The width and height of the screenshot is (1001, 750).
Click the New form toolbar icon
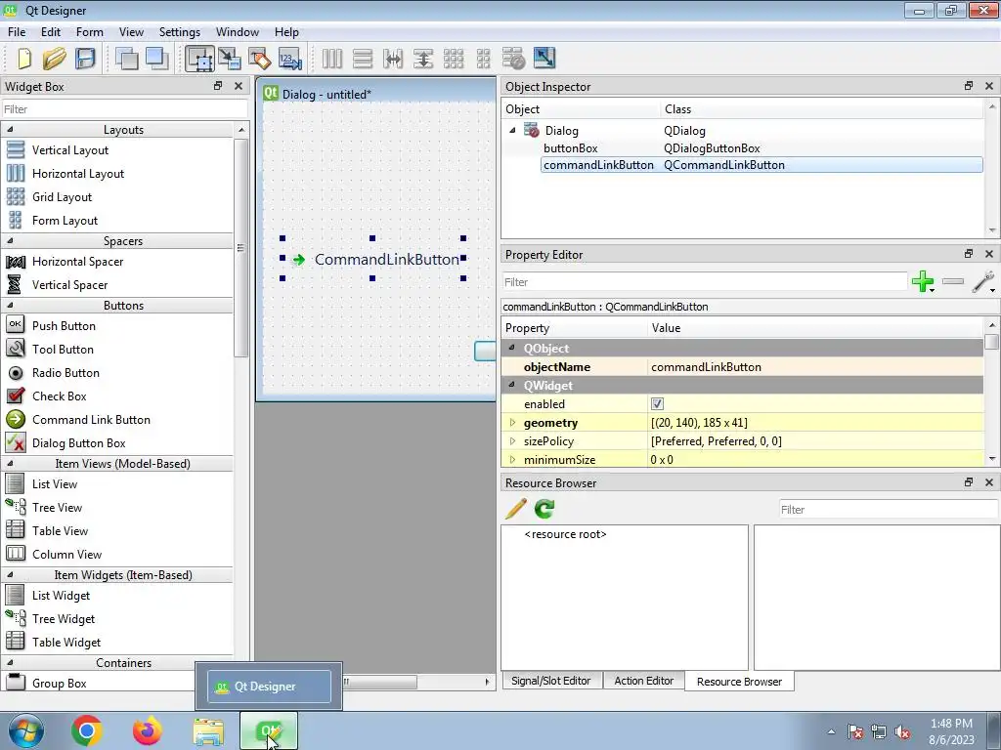point(23,59)
